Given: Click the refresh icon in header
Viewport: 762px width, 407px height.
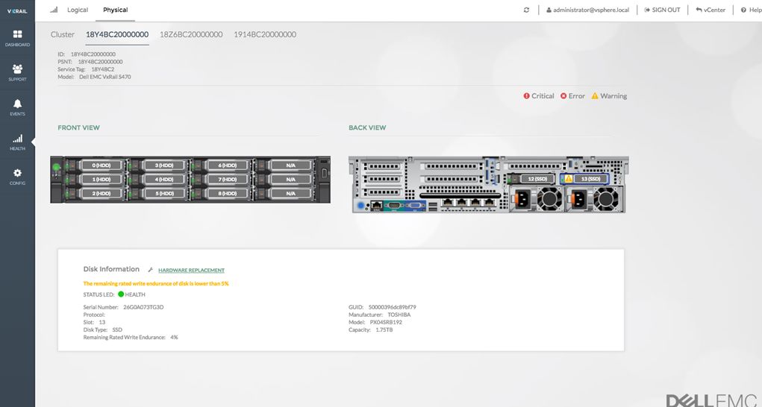Looking at the screenshot, I should point(526,10).
